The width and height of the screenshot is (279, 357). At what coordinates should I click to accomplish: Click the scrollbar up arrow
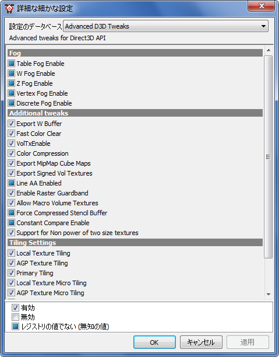tap(269, 50)
